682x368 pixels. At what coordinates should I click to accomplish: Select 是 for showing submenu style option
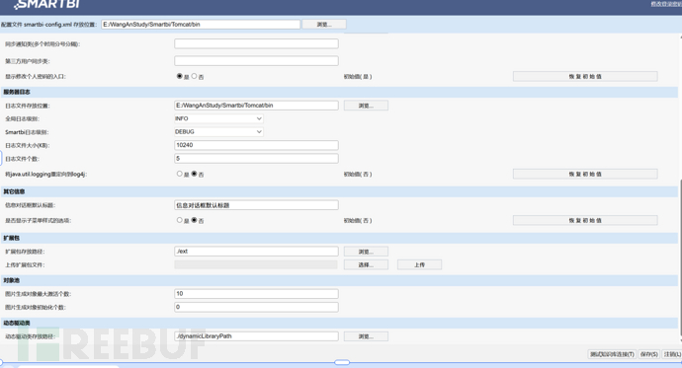click(x=179, y=220)
